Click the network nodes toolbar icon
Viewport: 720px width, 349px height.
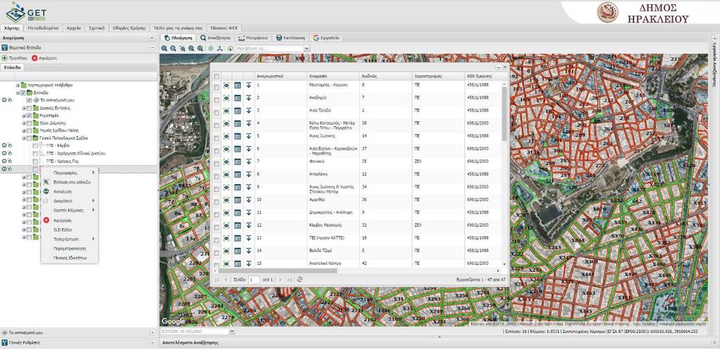point(220,48)
